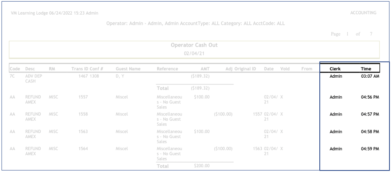This screenshot has height=172, width=391.
Task: Click the From column header
Action: [307, 69]
